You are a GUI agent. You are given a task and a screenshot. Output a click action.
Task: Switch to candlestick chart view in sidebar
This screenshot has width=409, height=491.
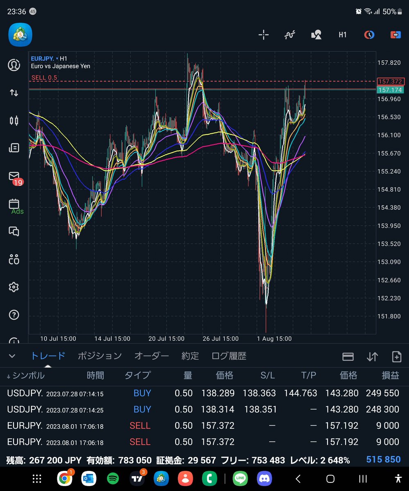[x=14, y=121]
